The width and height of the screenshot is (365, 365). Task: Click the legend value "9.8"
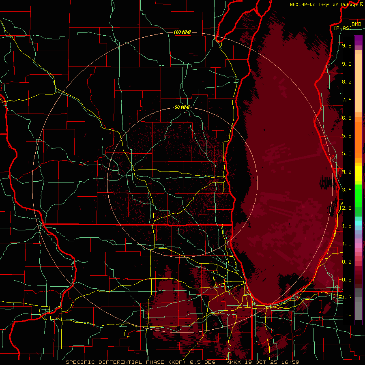click(347, 45)
